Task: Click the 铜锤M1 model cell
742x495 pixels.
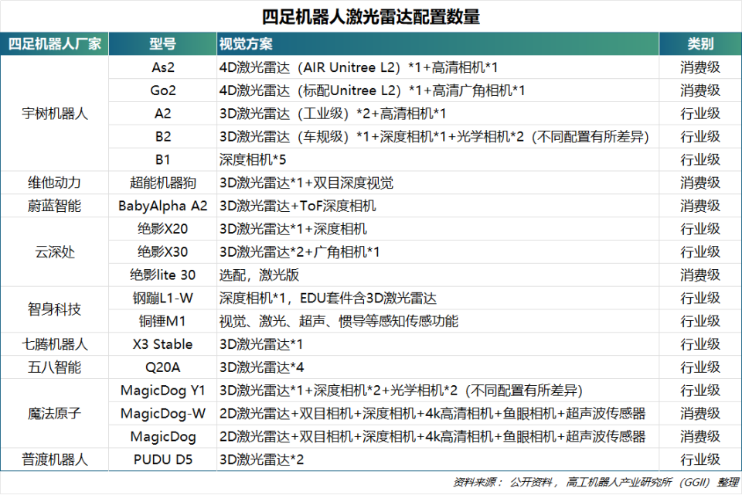Action: coord(163,321)
